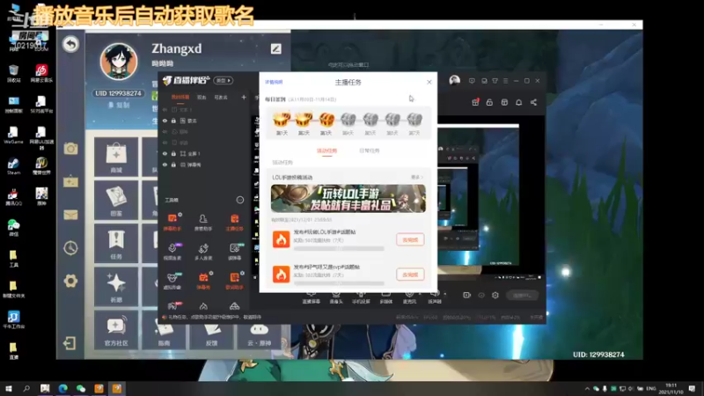704x396 pixels.
Task: Toggle visibility eye of 弹幕秀 source
Action: (165, 165)
